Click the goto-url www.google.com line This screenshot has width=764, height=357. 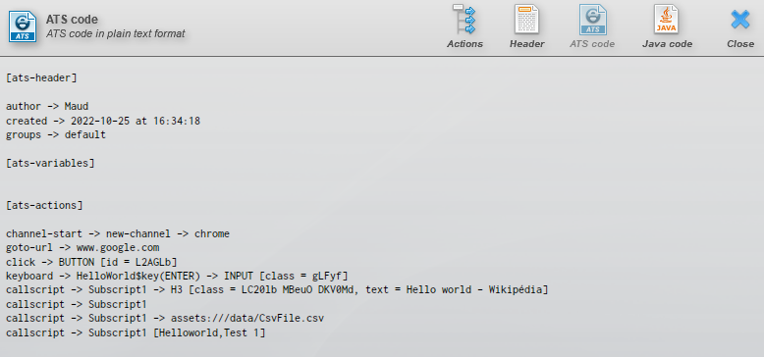click(82, 248)
